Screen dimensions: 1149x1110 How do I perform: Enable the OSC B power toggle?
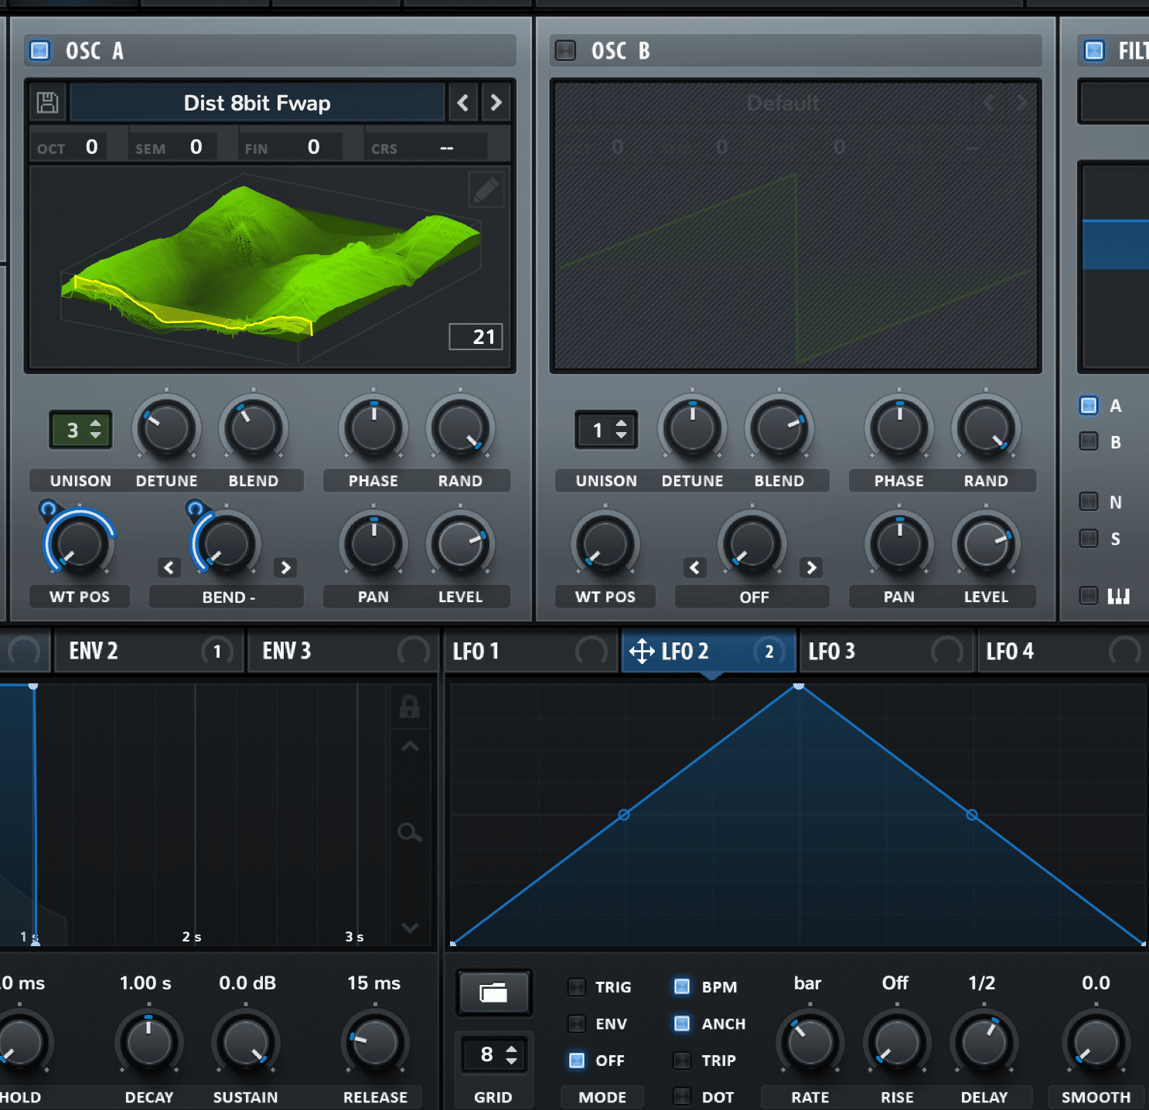[566, 51]
